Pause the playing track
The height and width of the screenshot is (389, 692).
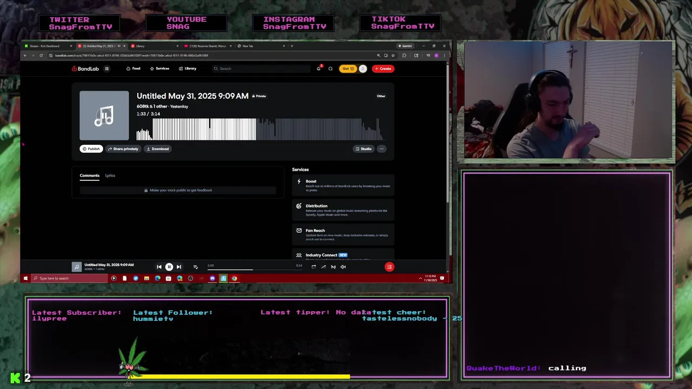(169, 267)
